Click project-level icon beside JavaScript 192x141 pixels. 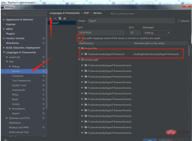43,57
